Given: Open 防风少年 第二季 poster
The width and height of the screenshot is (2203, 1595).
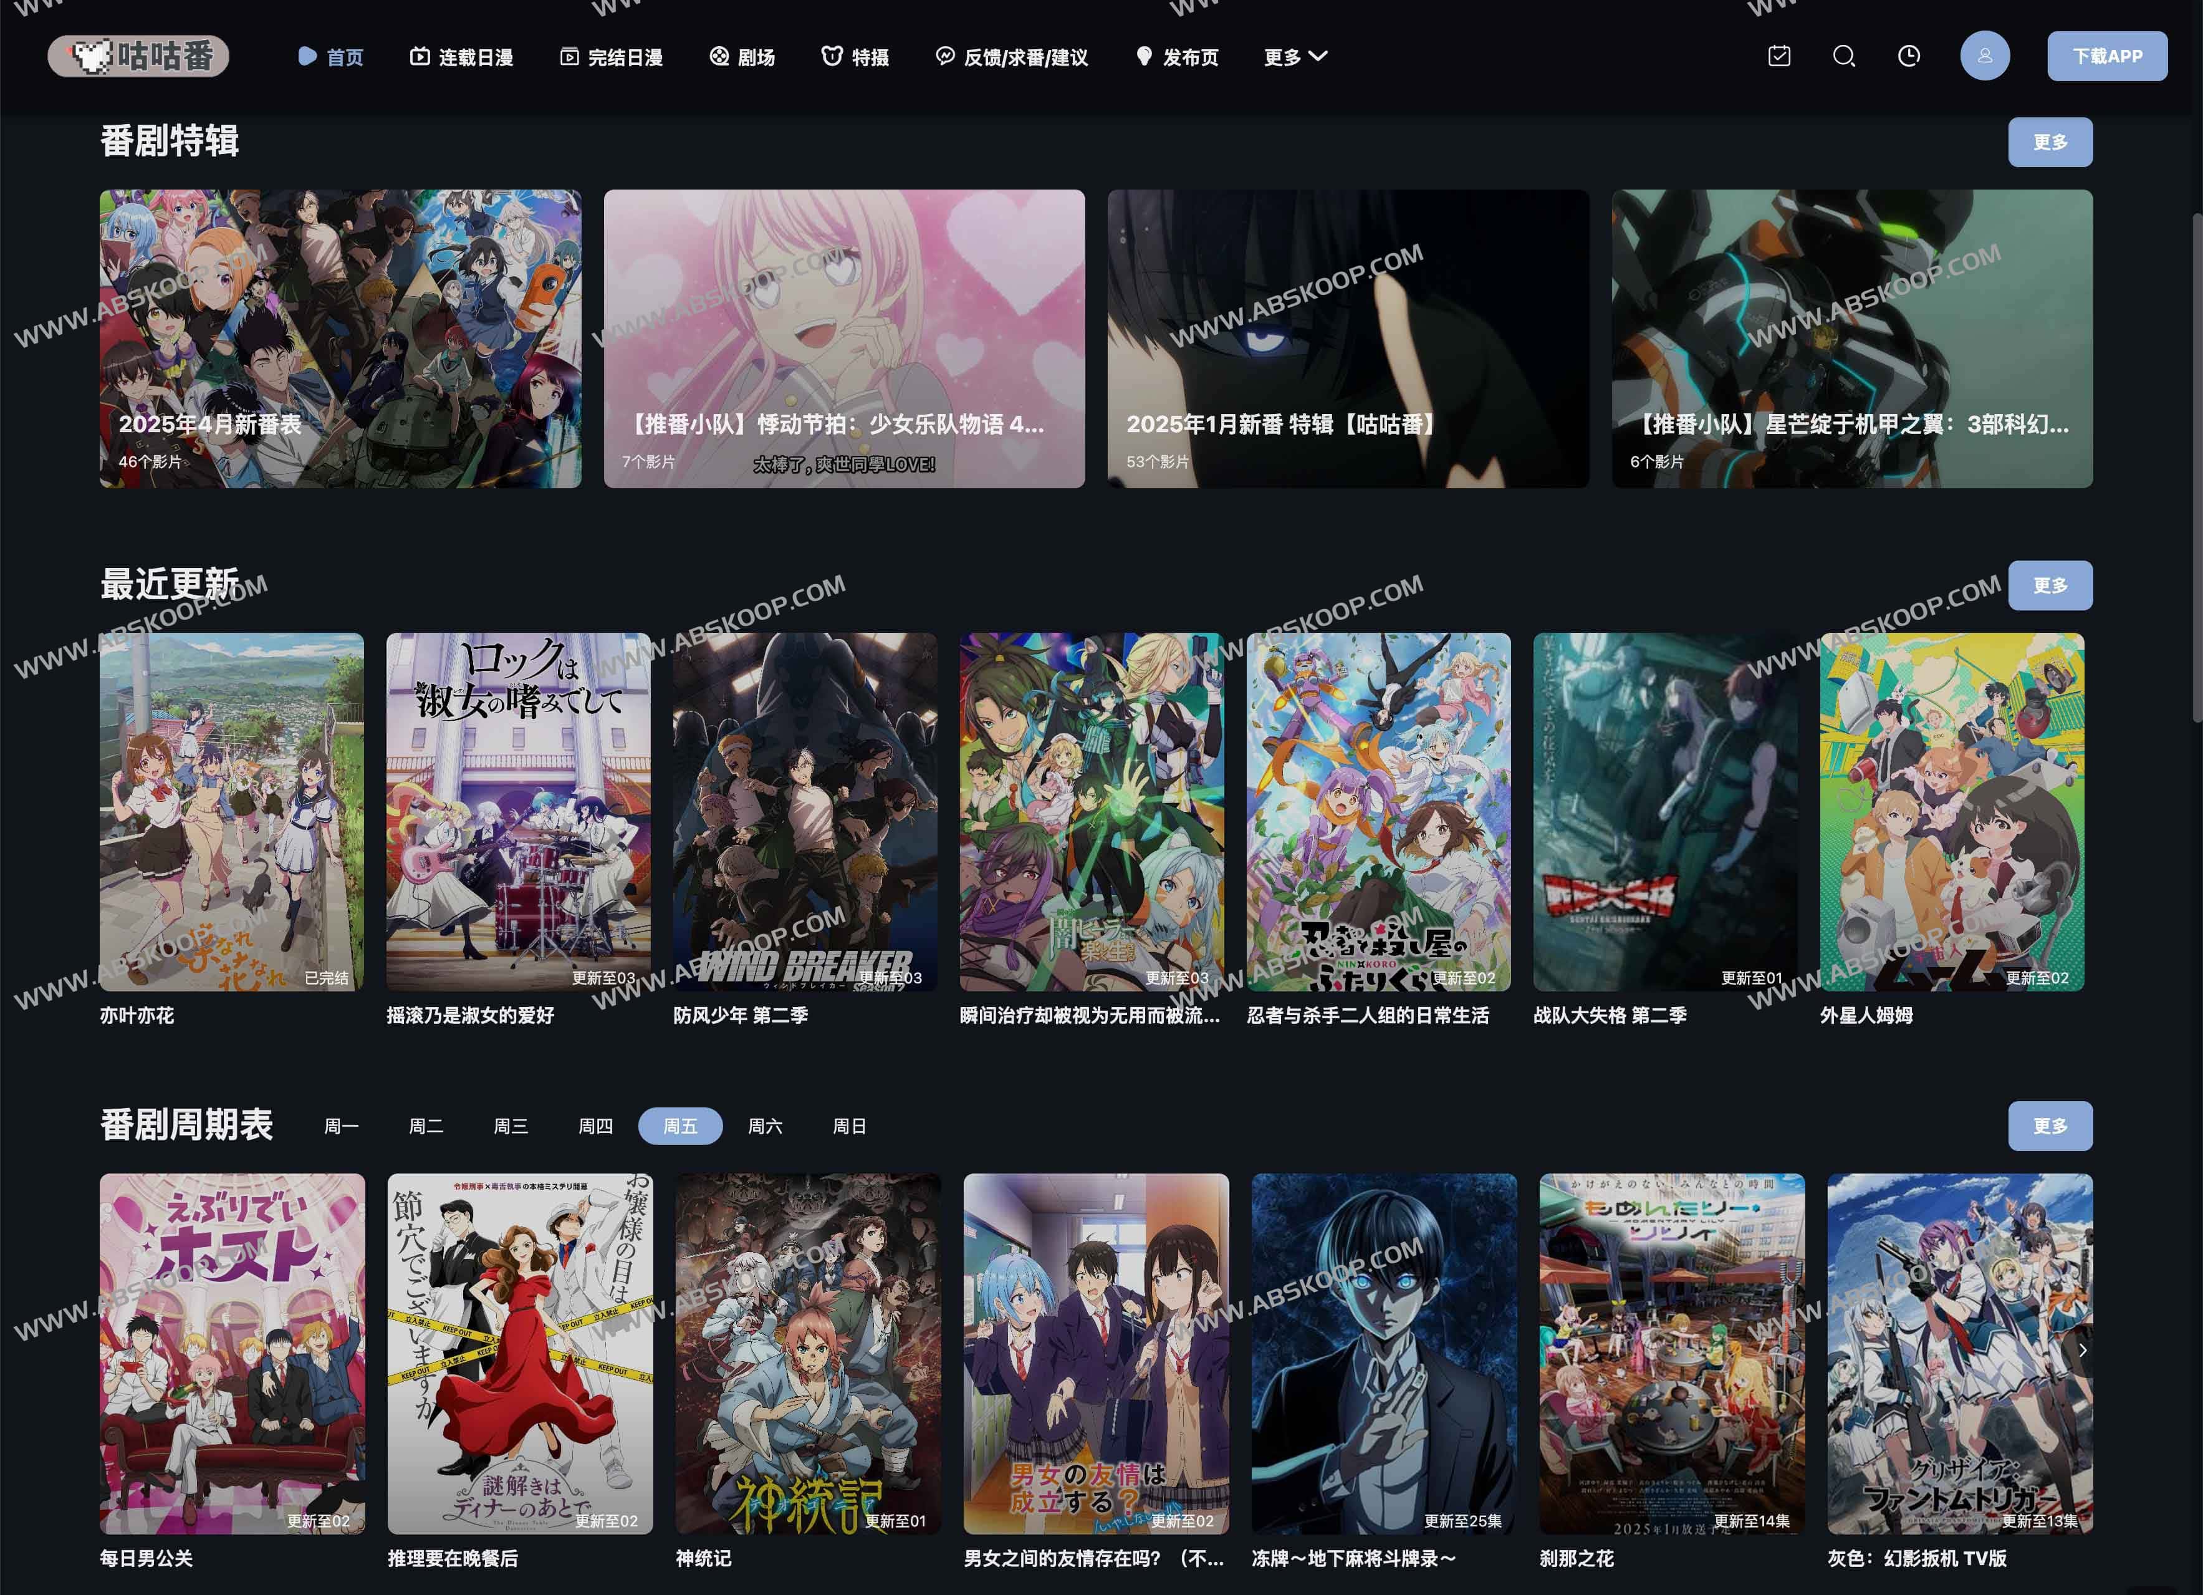Looking at the screenshot, I should pos(804,811).
